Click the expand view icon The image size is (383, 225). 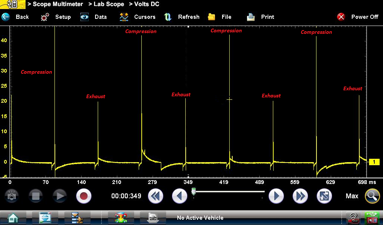coord(324,196)
